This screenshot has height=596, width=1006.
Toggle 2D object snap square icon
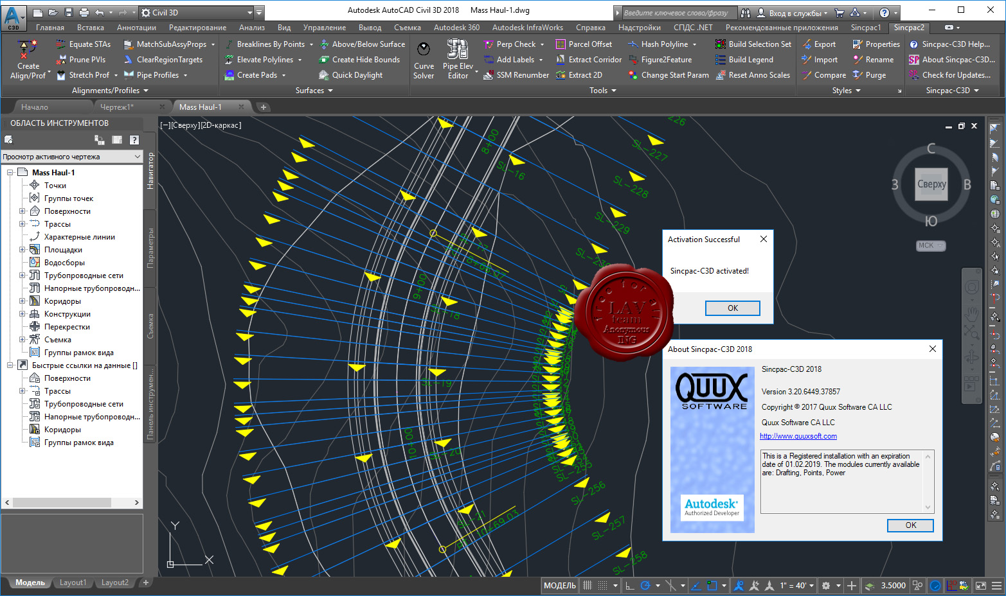[712, 586]
